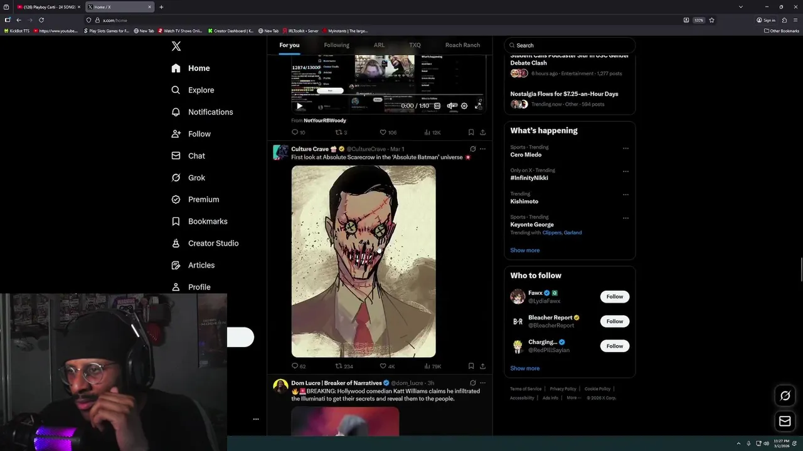Reply to Culture Crave post with 62 replies
The width and height of the screenshot is (803, 451).
(x=298, y=366)
